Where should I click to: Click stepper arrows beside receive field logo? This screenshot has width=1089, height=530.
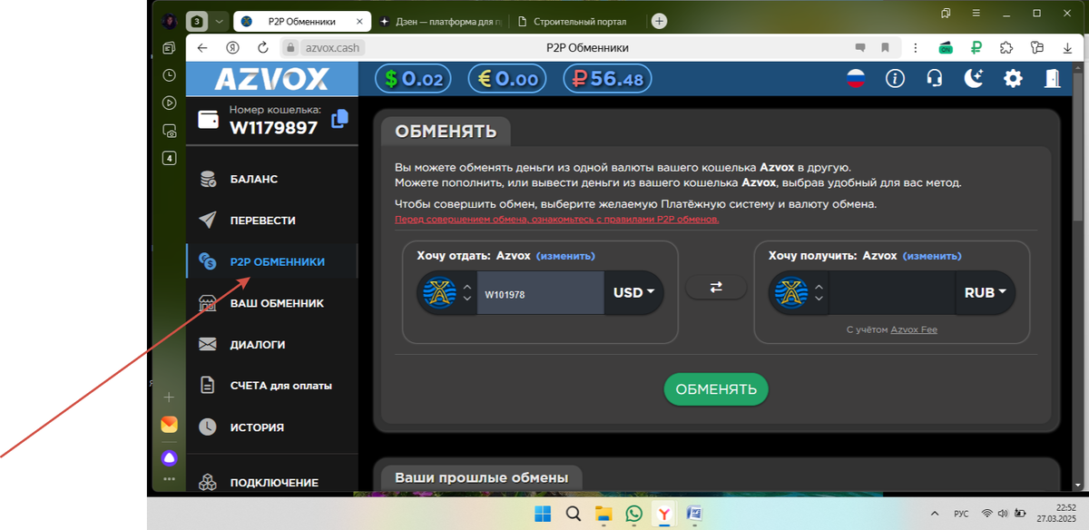[819, 293]
